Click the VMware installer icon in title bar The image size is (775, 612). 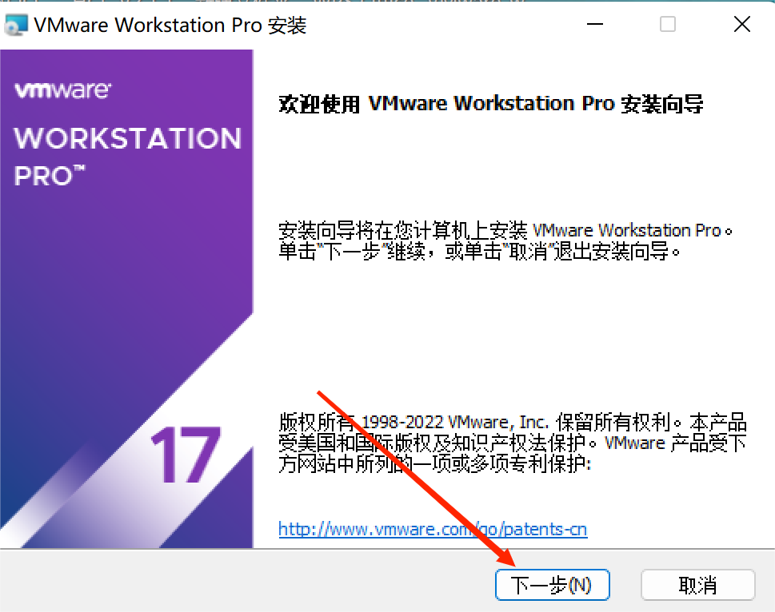click(x=15, y=26)
